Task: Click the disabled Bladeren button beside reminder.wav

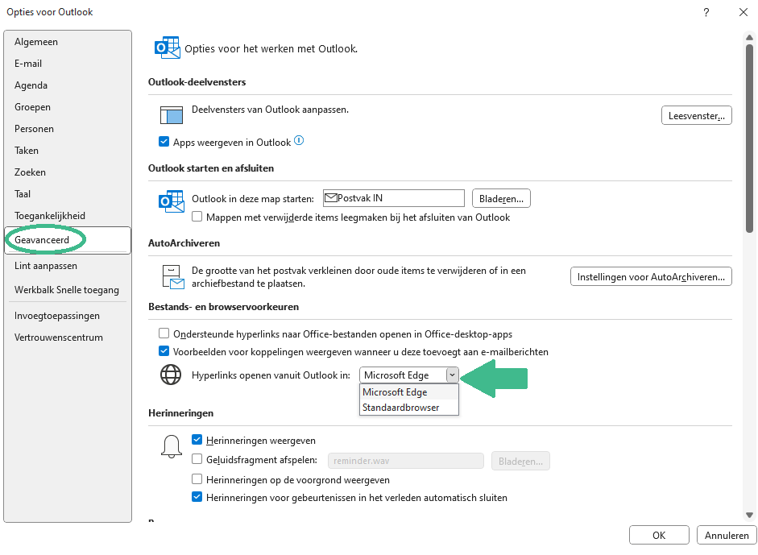Action: pyautogui.click(x=520, y=462)
